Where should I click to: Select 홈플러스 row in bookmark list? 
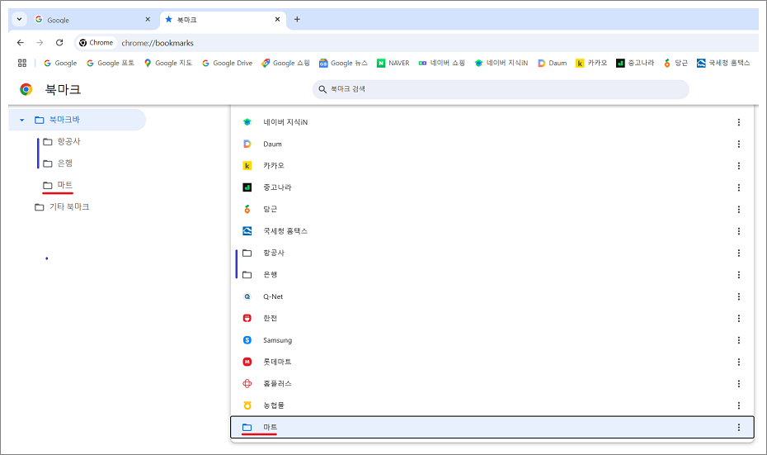[492, 383]
